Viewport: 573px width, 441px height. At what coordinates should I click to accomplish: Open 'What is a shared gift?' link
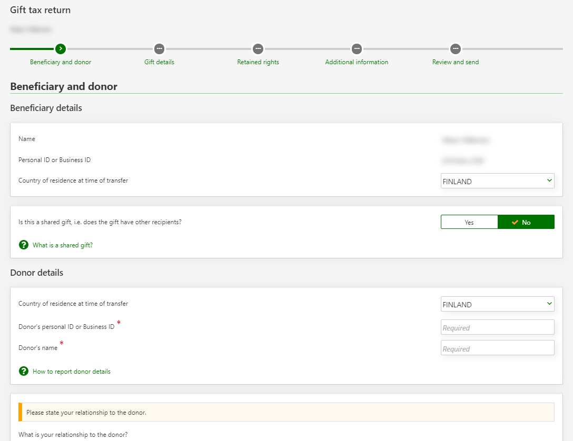(x=63, y=245)
